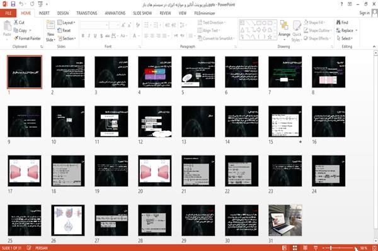Click Increase Font Size icon
The width and height of the screenshot is (378, 251).
pyautogui.click(x=123, y=25)
